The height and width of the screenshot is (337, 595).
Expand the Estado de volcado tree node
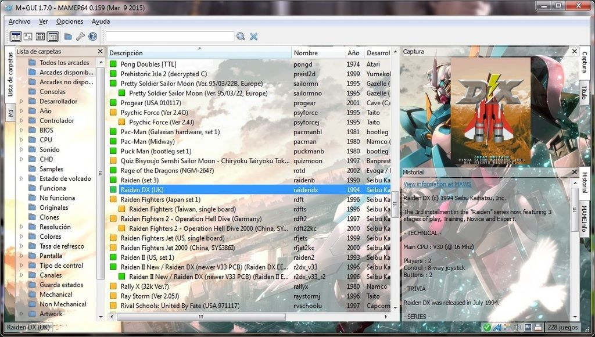tap(21, 178)
